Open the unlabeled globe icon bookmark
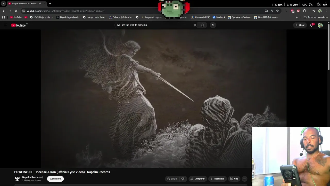Viewport: 330px width, 186px height. (x=137, y=17)
